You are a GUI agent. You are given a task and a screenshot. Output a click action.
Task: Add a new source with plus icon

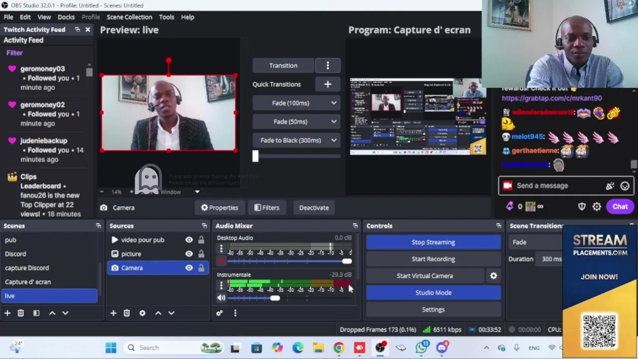click(x=113, y=313)
